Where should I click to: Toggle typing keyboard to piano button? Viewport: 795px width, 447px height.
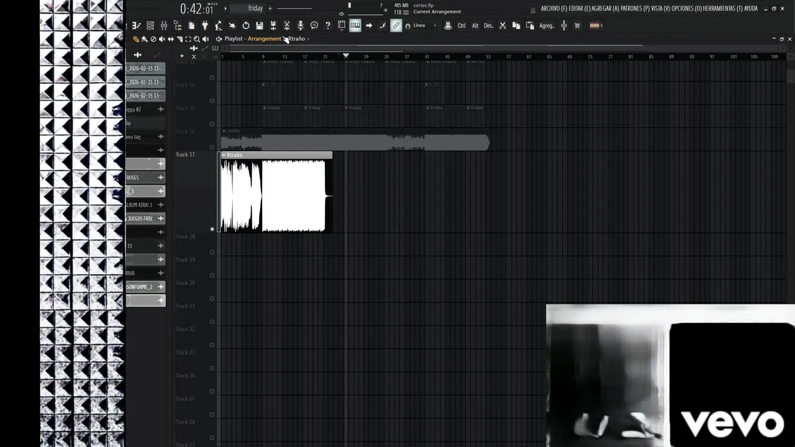coord(355,25)
